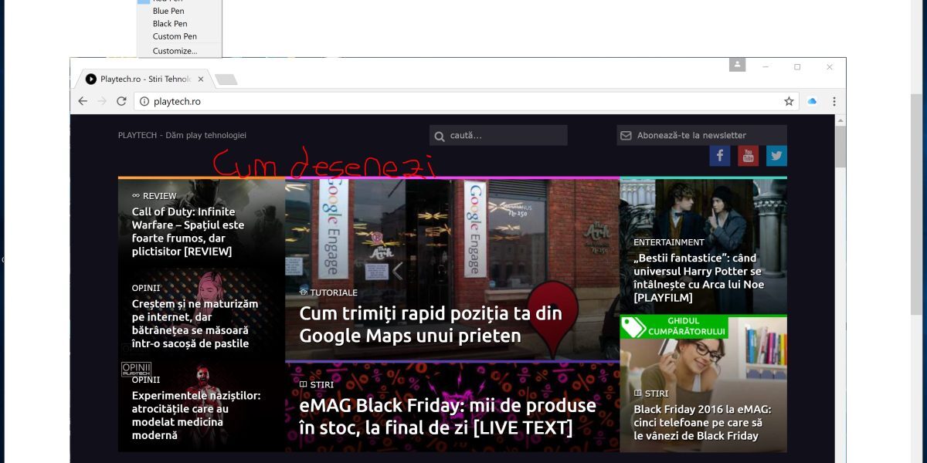Click the Chrome profile avatar button

(x=738, y=64)
